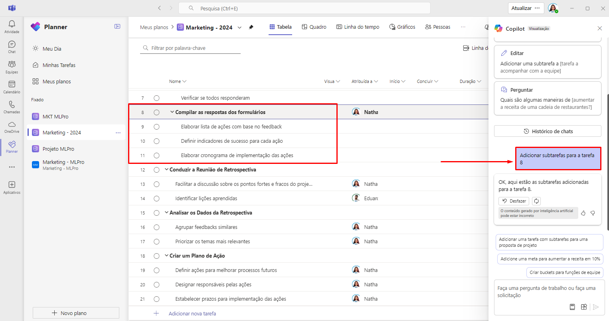Viewport: 609px width, 321px height.
Task: Give thumbs up to Copilot response
Action: pyautogui.click(x=583, y=213)
